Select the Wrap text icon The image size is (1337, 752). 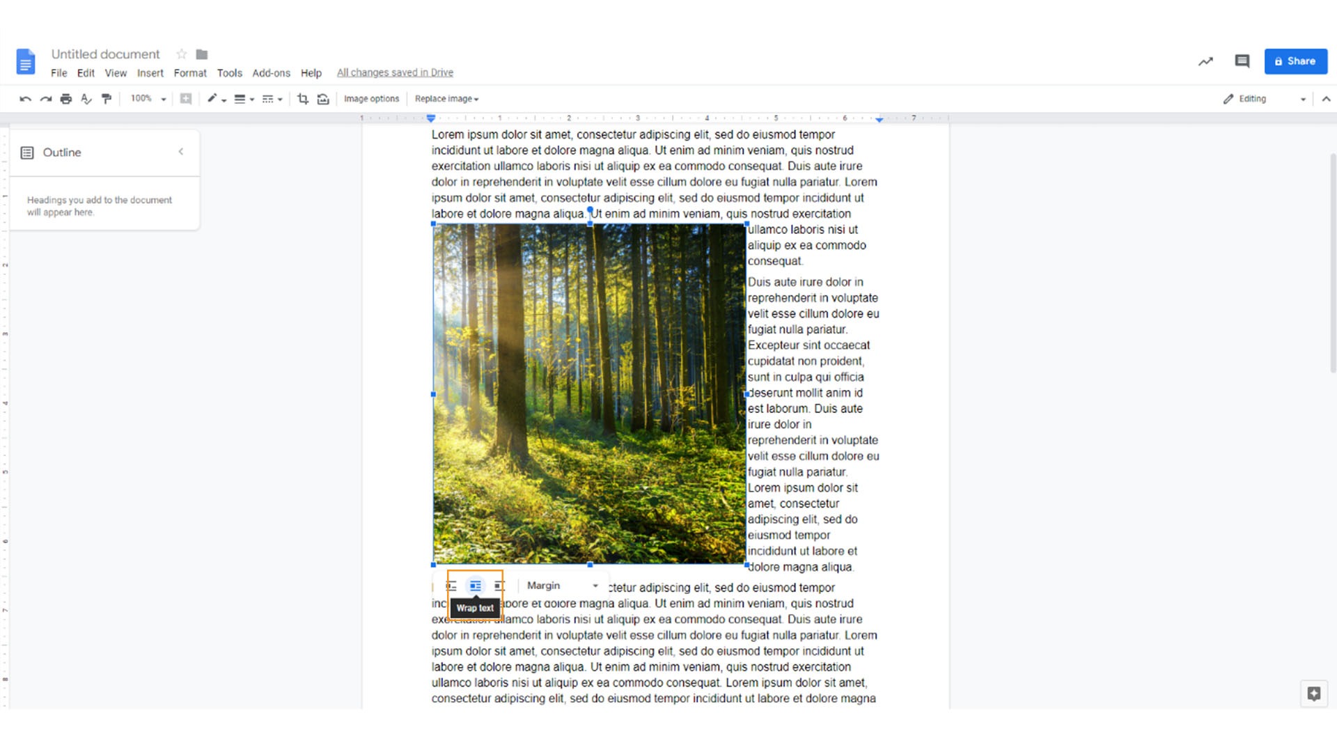click(x=475, y=585)
